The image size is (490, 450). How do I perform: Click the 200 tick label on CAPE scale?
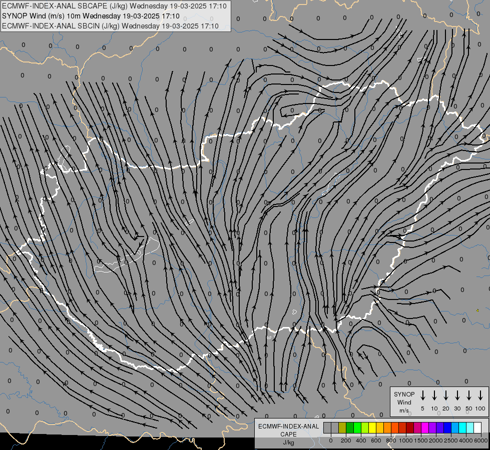[x=346, y=440]
